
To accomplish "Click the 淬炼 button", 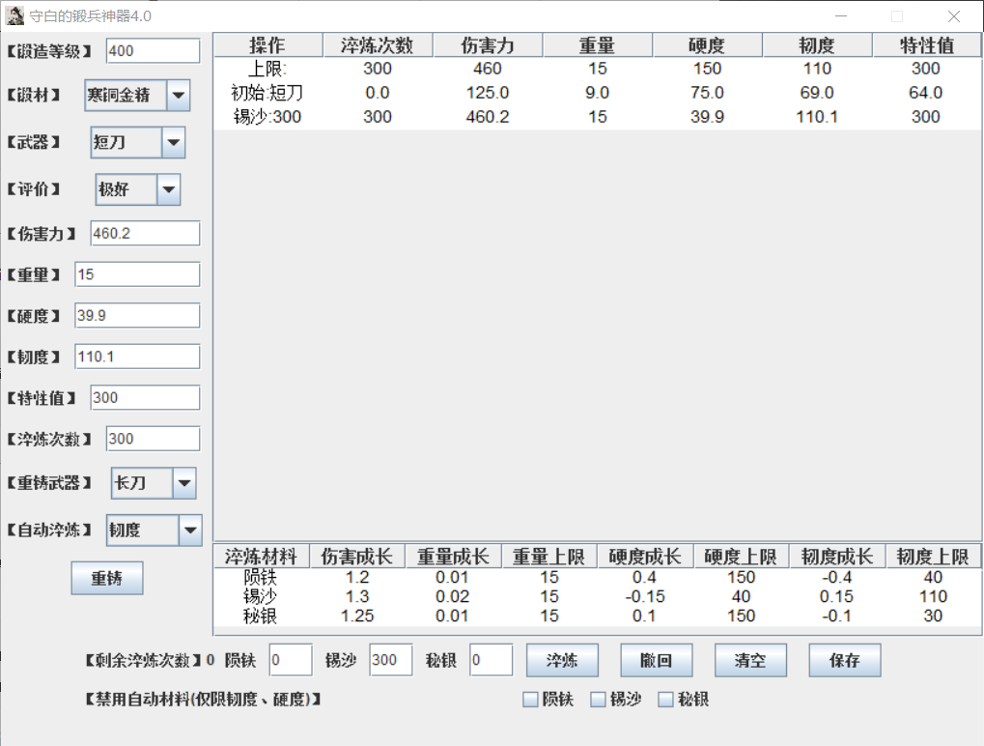I will point(562,660).
